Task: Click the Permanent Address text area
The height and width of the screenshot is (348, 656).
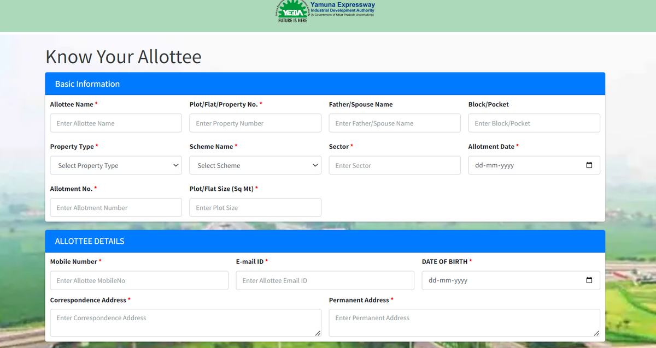Action: (x=464, y=322)
